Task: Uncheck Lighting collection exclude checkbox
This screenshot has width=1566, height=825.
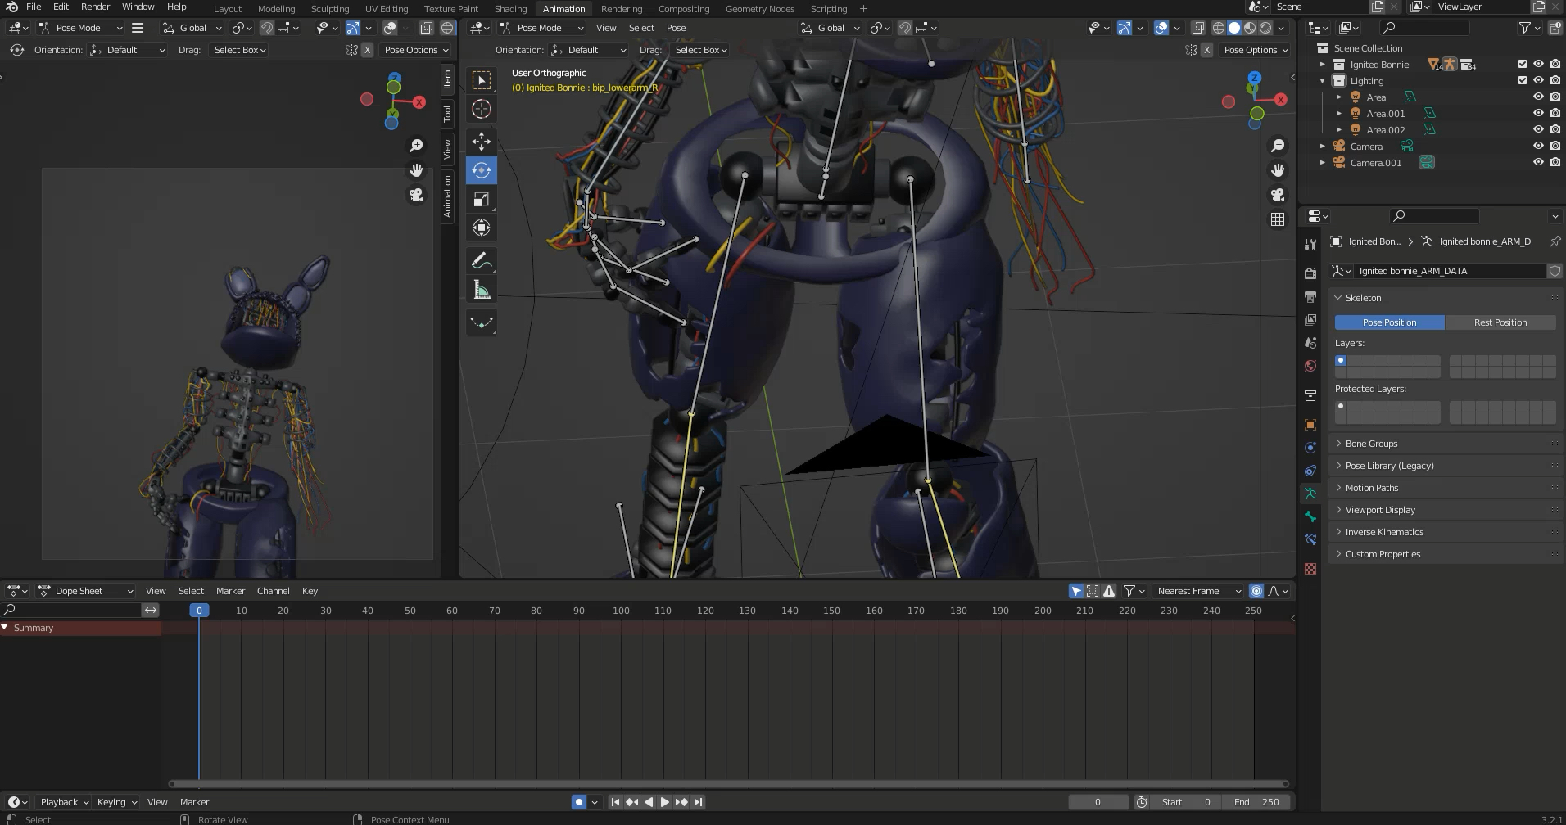Action: (1523, 80)
